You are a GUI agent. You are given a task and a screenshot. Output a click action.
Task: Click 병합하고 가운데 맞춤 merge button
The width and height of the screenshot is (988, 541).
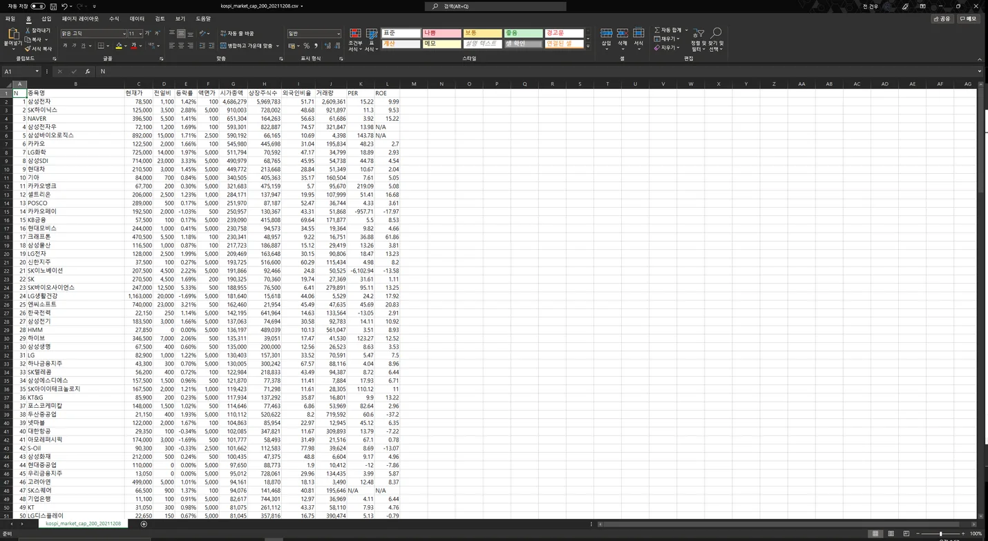[246, 46]
